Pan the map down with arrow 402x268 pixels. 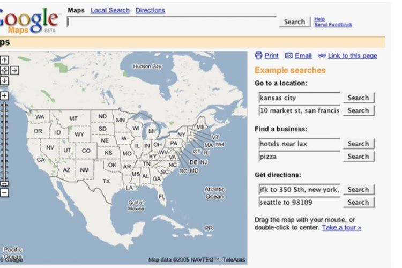coord(4,80)
